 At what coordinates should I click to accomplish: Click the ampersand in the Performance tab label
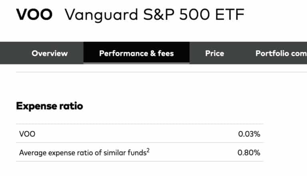click(x=153, y=53)
